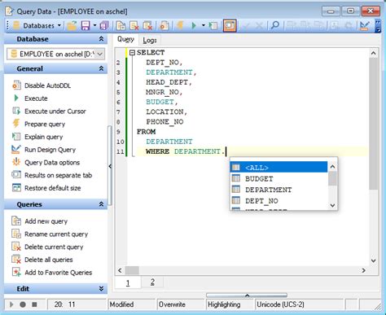The width and height of the screenshot is (386, 315).
Task: Select BUDGET in the autocomplete list
Action: 279,178
